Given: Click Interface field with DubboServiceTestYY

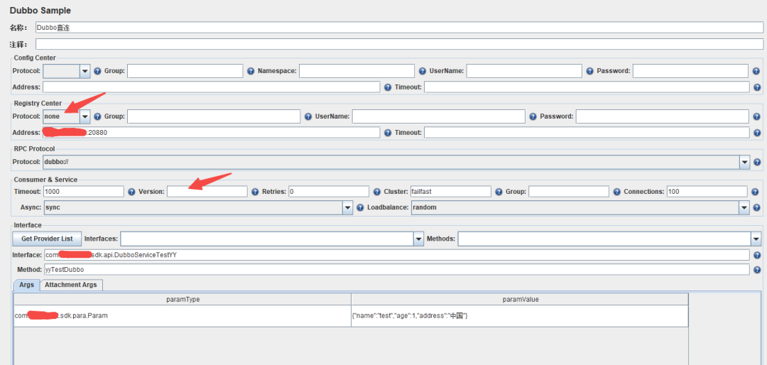Looking at the screenshot, I should tap(397, 255).
